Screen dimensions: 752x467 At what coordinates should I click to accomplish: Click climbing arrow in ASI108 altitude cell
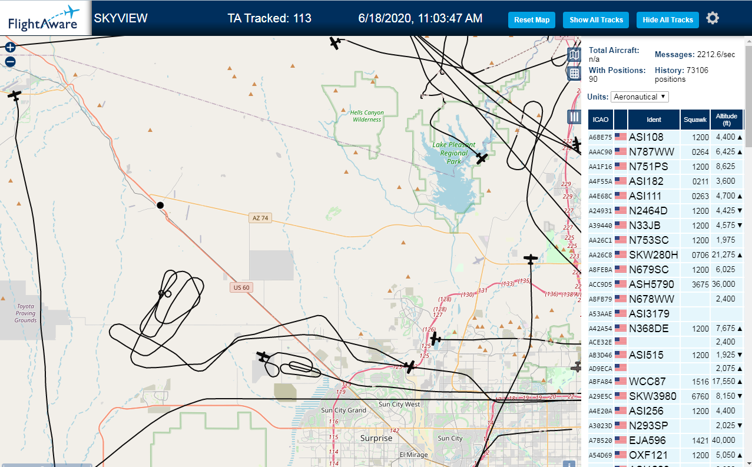coord(740,137)
